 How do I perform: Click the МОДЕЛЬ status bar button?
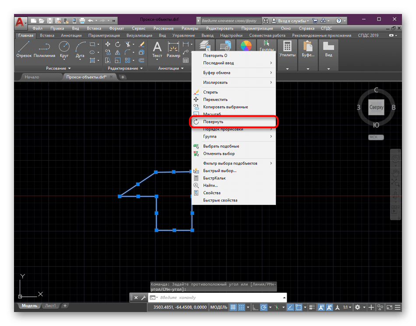[x=219, y=307]
